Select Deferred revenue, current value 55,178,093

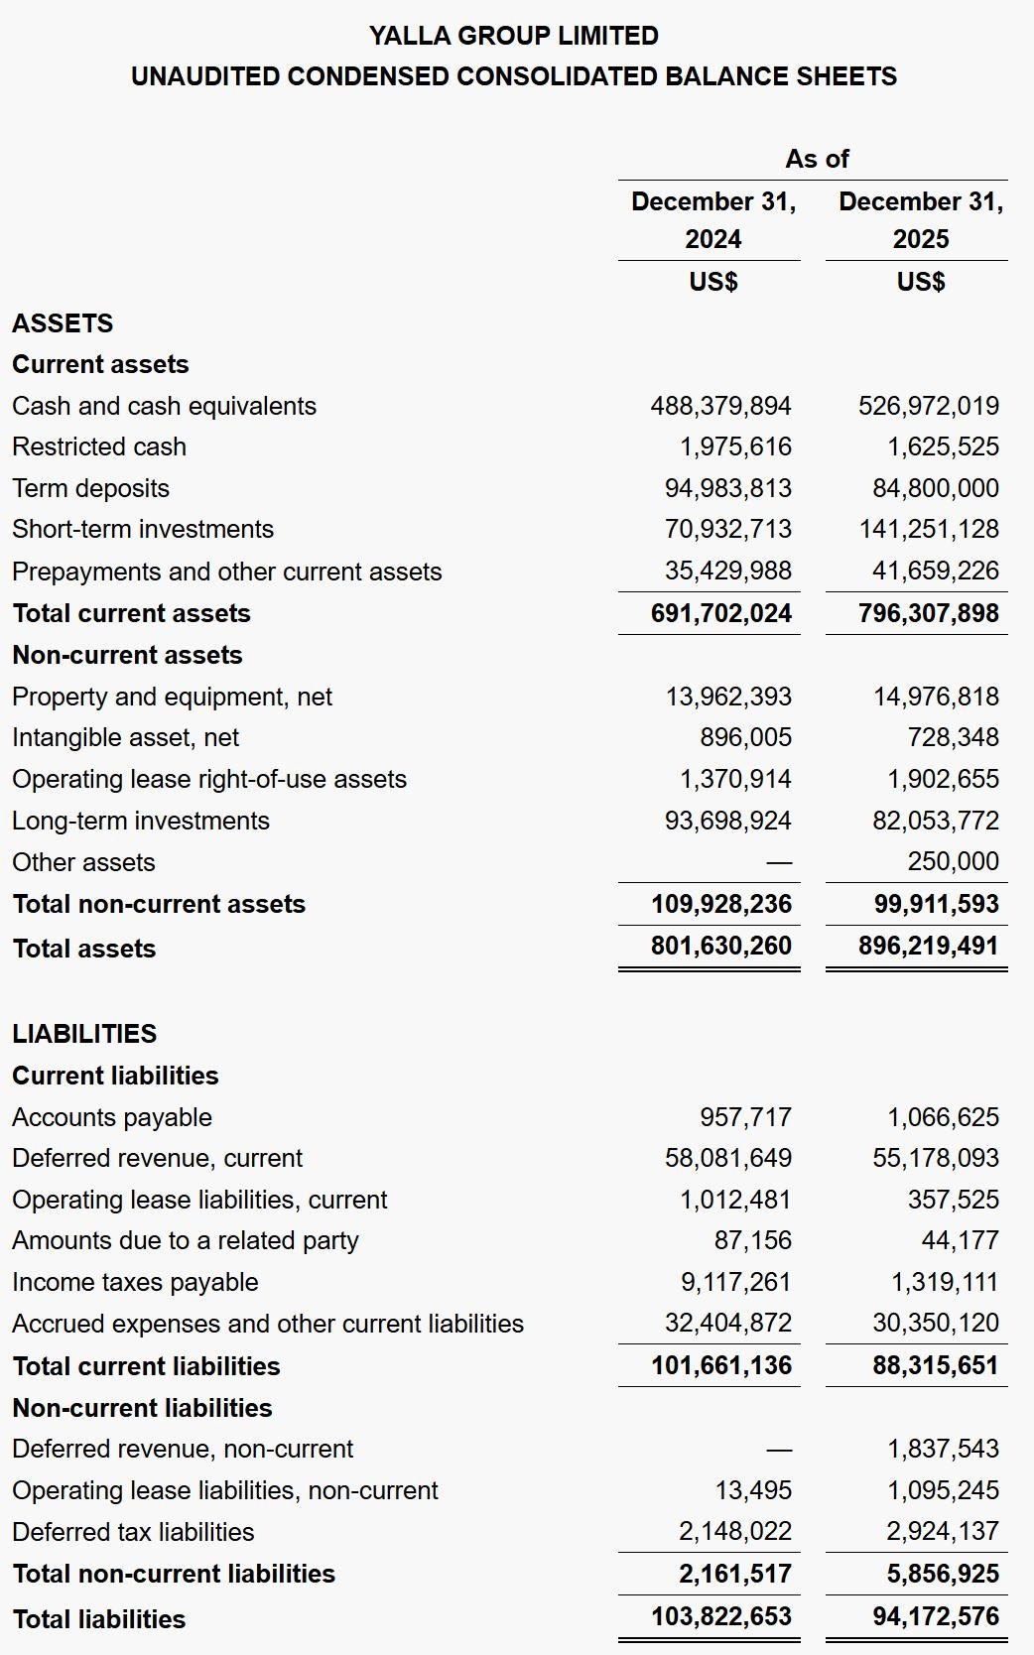(935, 1158)
